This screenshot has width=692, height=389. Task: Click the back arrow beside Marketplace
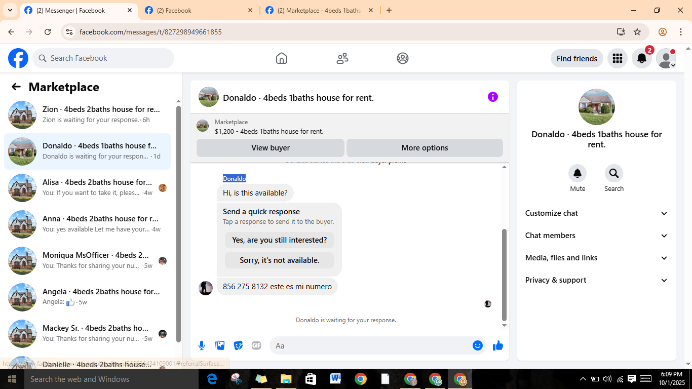16,87
